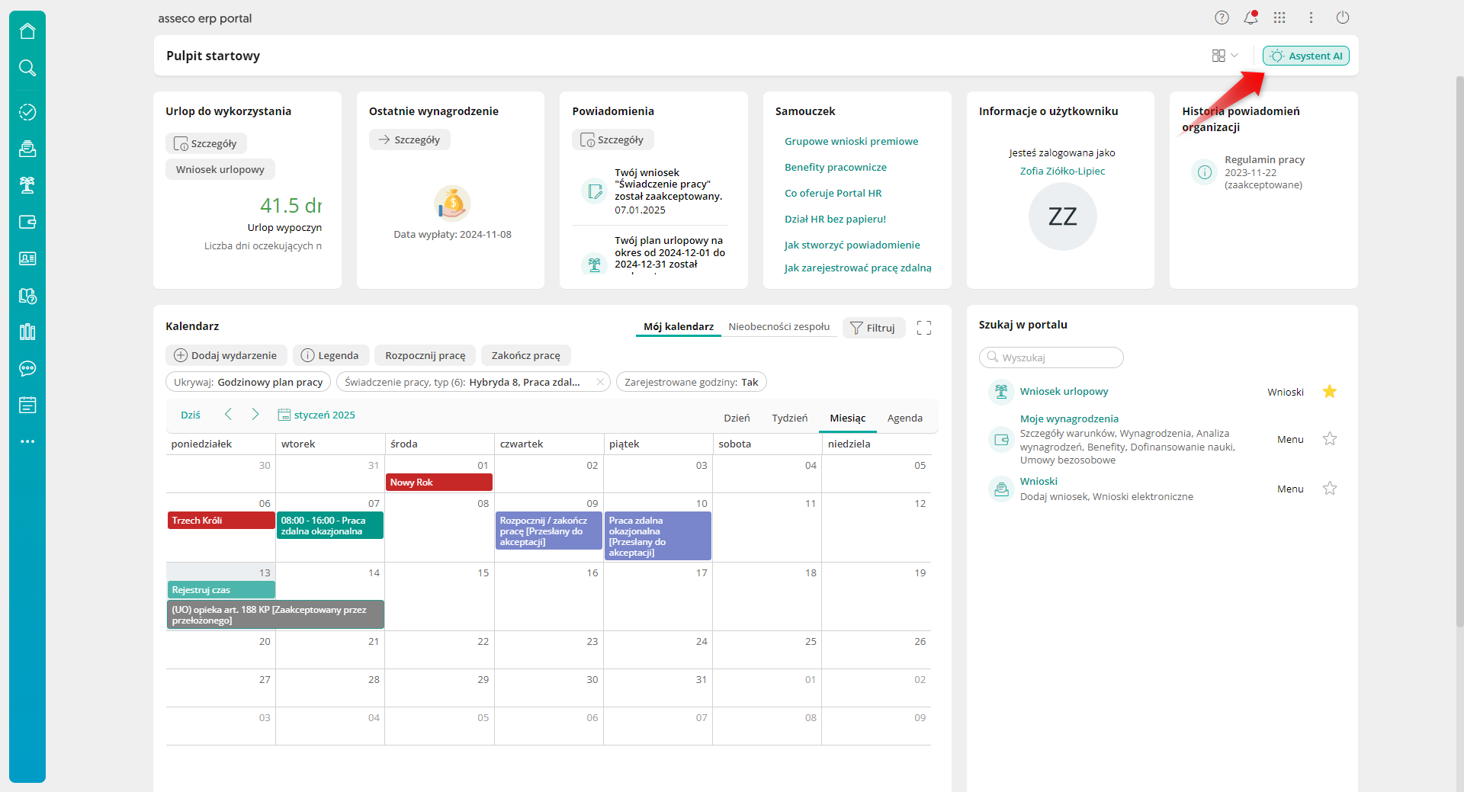Viewport: 1464px width, 792px height.
Task: Open the Dział HR bez papieru! link
Action: (835, 219)
